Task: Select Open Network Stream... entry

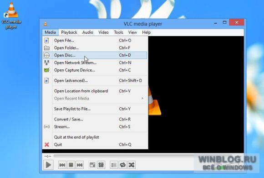Action: 95,63
